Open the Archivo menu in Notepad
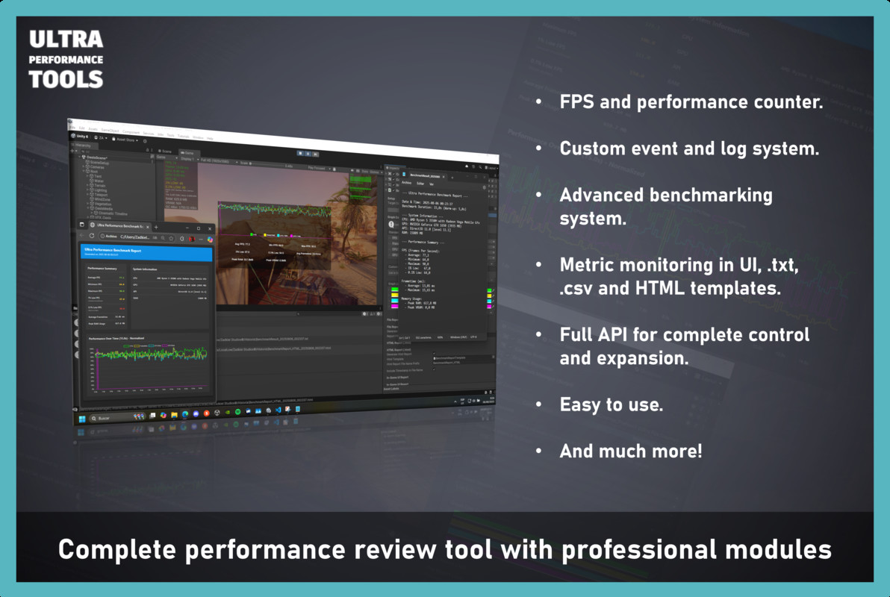The width and height of the screenshot is (890, 597). click(406, 183)
